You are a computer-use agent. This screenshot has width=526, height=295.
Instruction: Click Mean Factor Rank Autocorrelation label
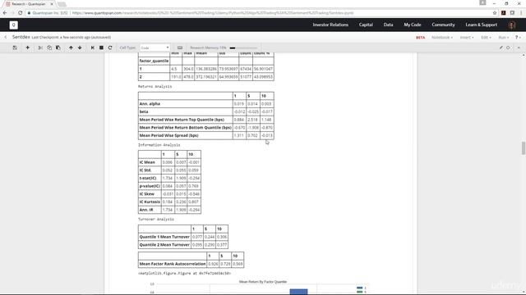173,264
